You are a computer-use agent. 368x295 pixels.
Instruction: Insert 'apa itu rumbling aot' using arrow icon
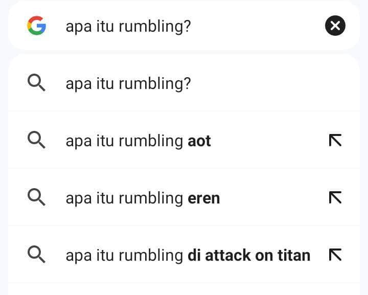[335, 140]
